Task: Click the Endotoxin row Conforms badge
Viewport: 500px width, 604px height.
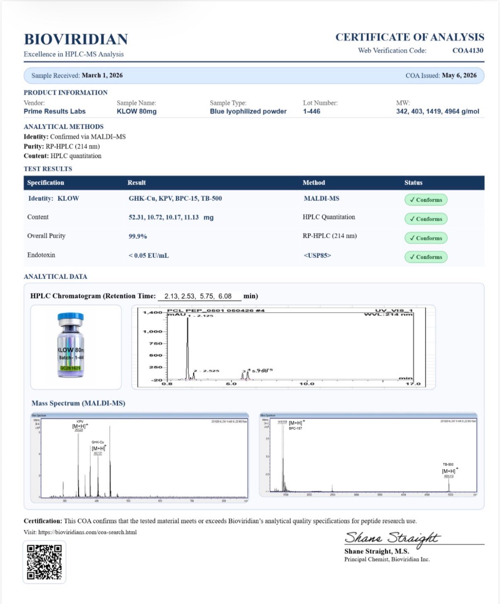Action: [426, 257]
